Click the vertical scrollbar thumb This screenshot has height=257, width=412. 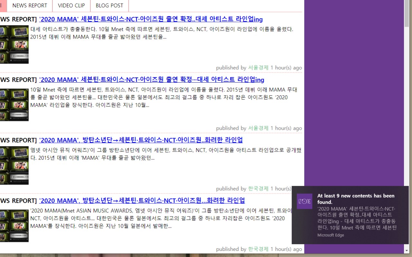(407, 13)
